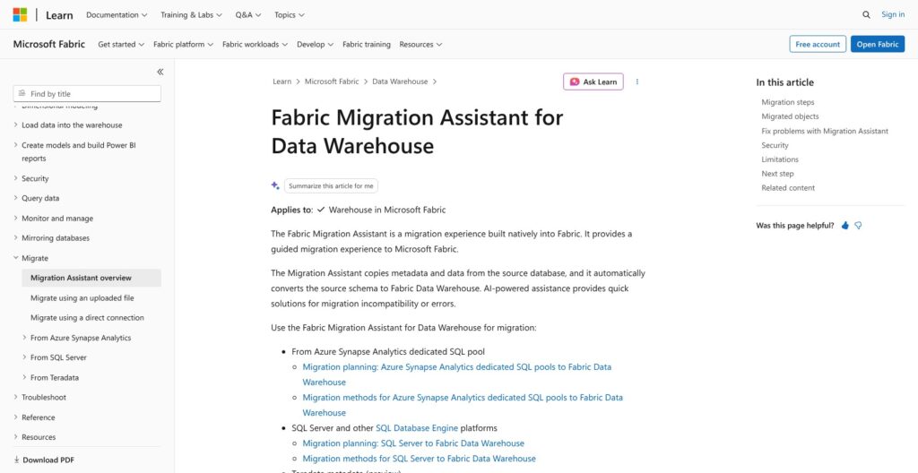Click the Sign in link
Viewport: 918px width, 473px height.
tap(893, 14)
